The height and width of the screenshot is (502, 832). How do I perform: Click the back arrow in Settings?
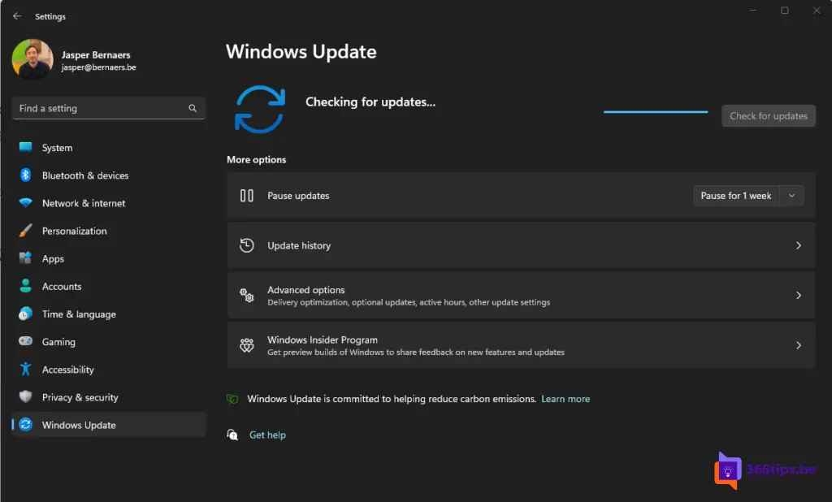17,16
